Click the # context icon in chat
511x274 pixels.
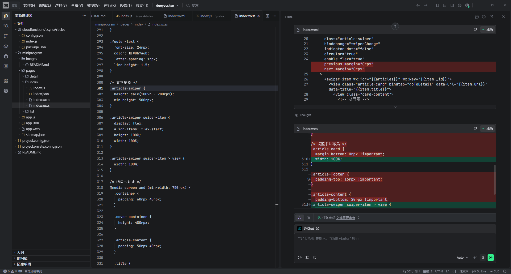[x=307, y=258]
